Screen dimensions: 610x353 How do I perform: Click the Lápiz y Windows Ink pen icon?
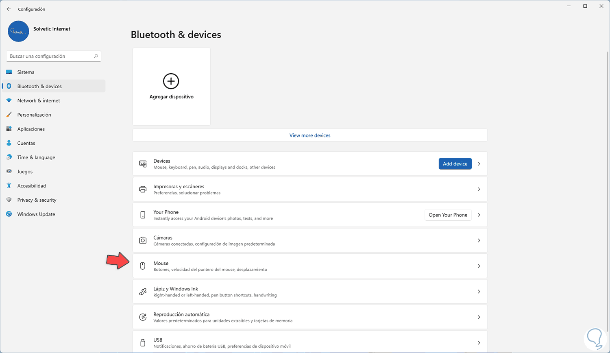[143, 292]
